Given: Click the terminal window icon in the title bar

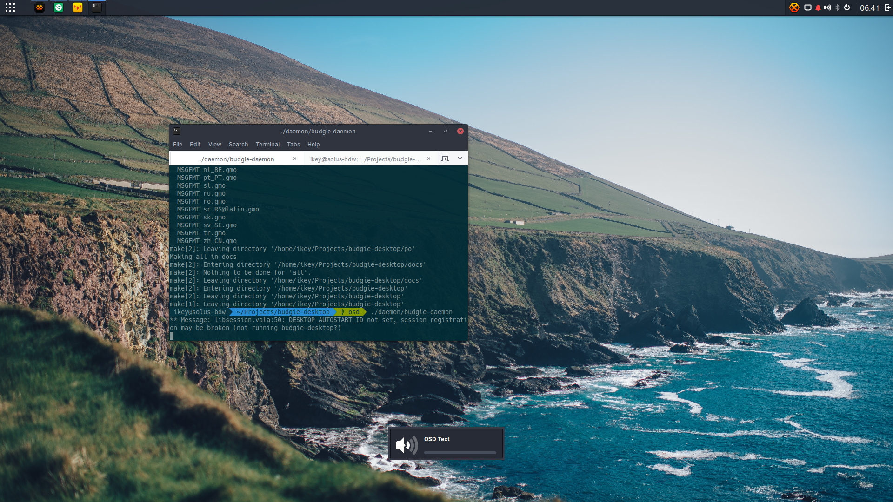Looking at the screenshot, I should coord(177,131).
